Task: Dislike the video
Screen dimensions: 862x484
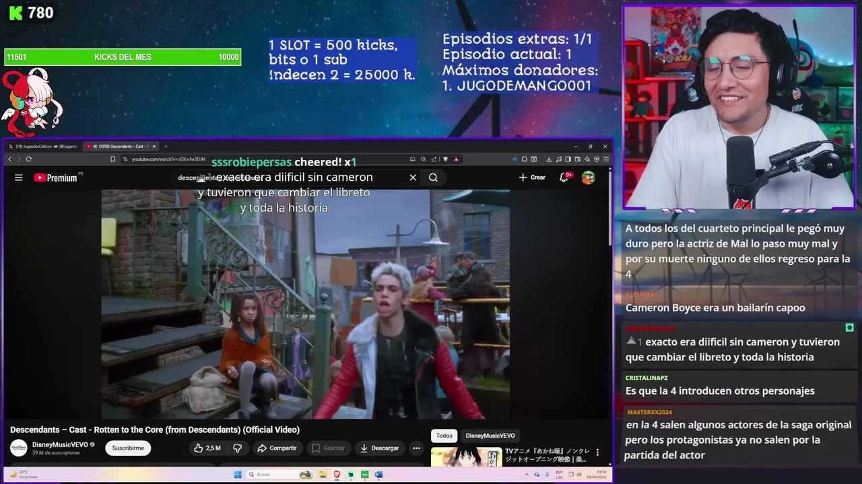Action: (237, 448)
